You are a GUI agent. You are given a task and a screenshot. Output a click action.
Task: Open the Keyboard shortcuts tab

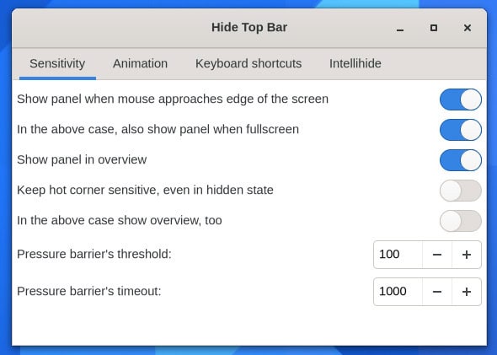click(248, 64)
